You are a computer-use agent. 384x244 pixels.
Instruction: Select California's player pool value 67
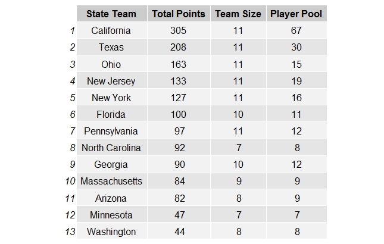pos(296,30)
